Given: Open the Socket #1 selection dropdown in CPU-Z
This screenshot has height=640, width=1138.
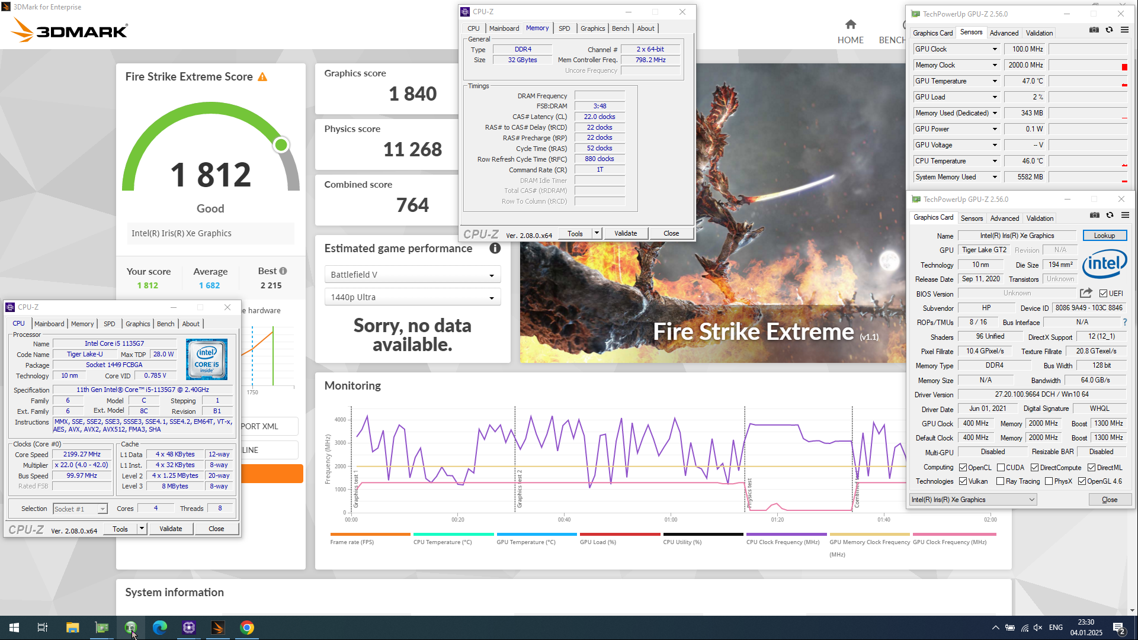Looking at the screenshot, I should 80,509.
